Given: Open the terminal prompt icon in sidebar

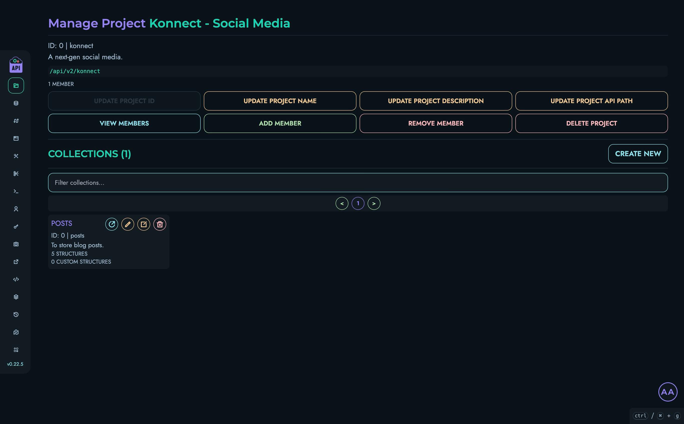Looking at the screenshot, I should pyautogui.click(x=16, y=191).
